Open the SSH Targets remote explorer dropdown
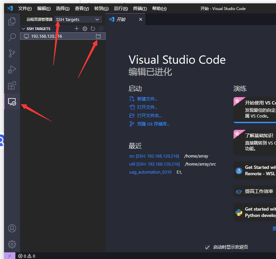 coord(78,19)
